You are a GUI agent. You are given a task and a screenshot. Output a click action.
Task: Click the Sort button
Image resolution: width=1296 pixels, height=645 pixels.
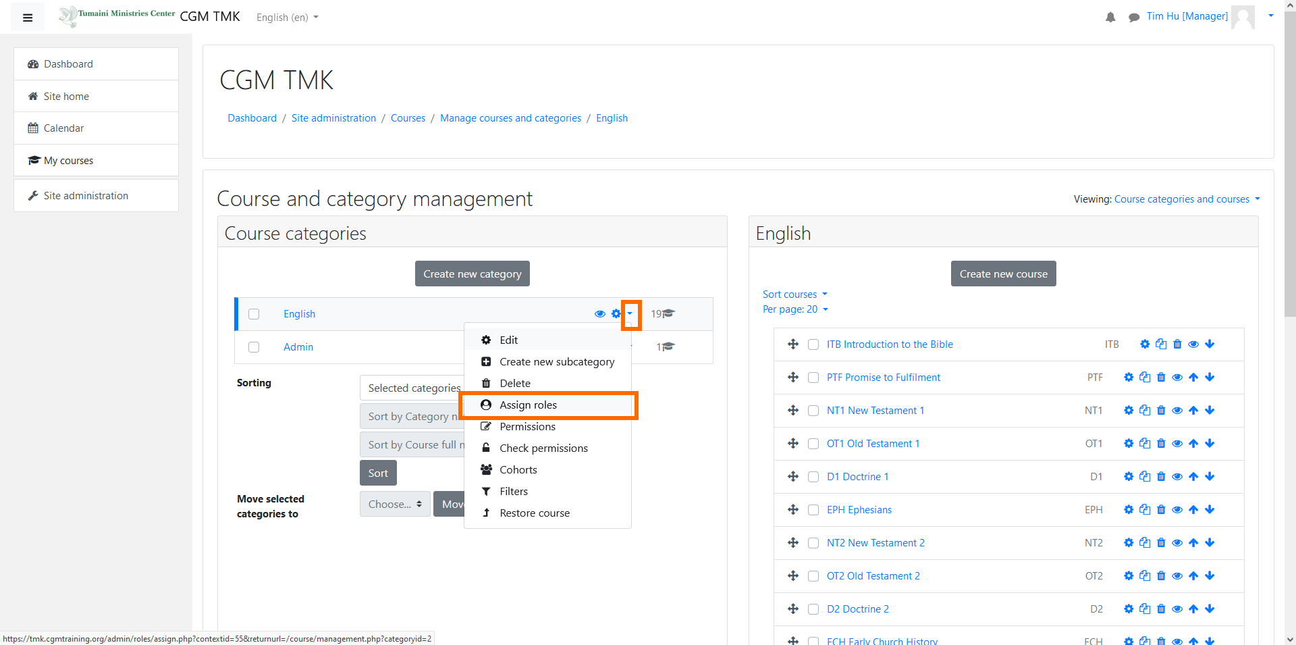[378, 473]
